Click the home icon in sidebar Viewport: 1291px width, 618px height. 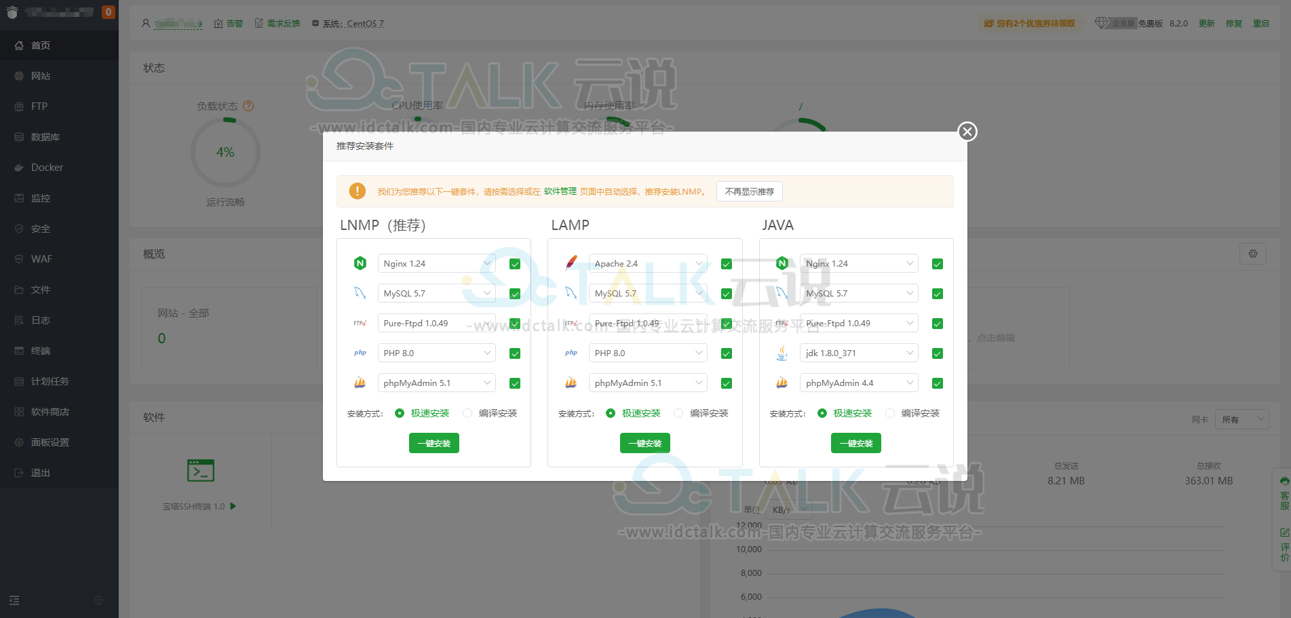click(x=19, y=45)
